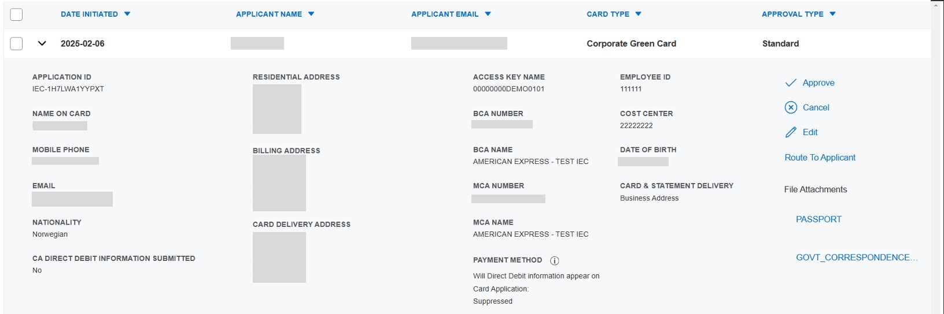Click the Date Initiated sort arrow
Screen dimensions: 944x314
coord(127,14)
